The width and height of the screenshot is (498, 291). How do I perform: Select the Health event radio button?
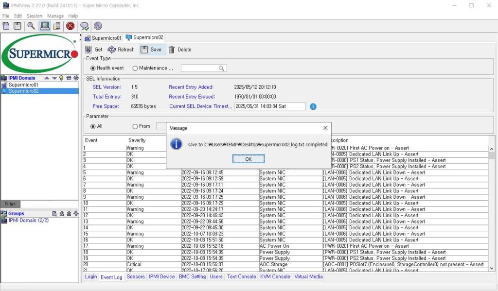click(x=93, y=68)
